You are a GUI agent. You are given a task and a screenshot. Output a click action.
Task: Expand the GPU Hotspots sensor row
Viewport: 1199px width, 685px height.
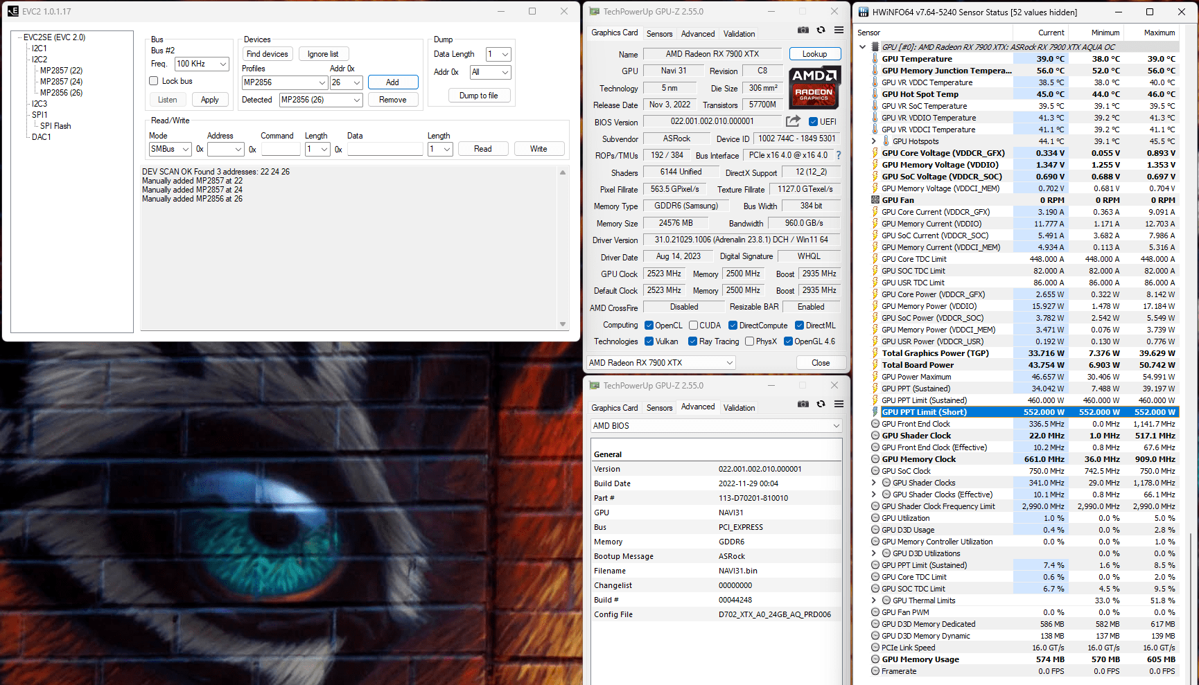(874, 141)
